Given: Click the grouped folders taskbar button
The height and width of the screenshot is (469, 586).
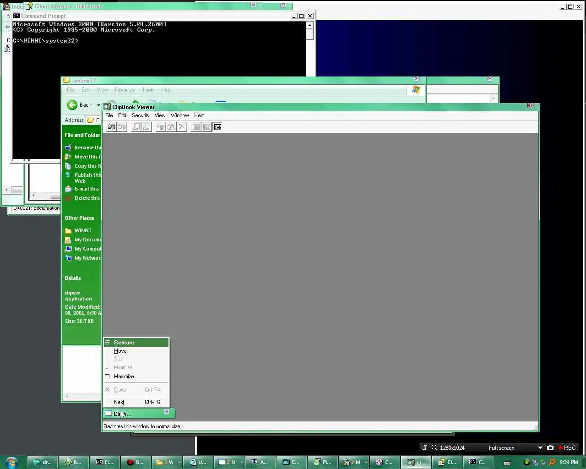Looking at the screenshot, I should [x=167, y=462].
